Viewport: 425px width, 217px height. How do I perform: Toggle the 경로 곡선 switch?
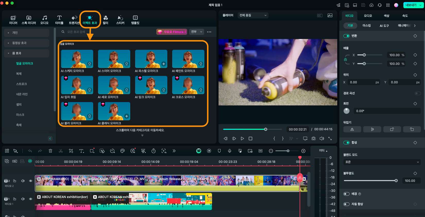click(x=418, y=93)
